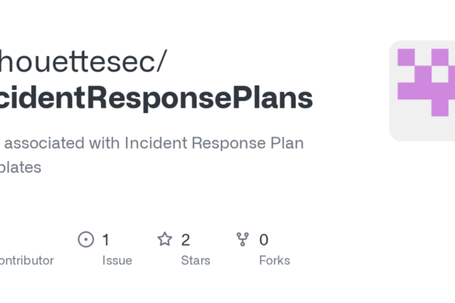Click the slash after the owner name
Viewport: 455px width, 303px height.
(x=158, y=62)
